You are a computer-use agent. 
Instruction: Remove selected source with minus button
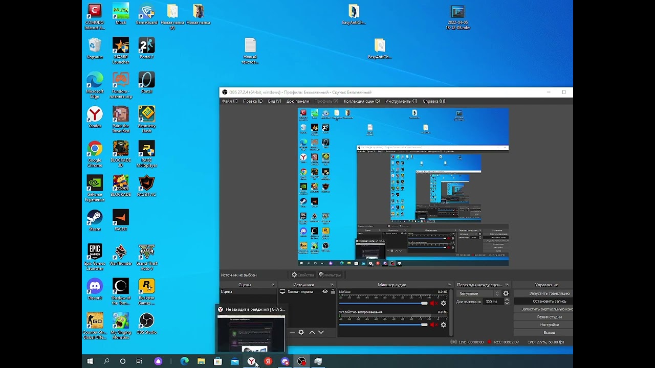click(292, 332)
